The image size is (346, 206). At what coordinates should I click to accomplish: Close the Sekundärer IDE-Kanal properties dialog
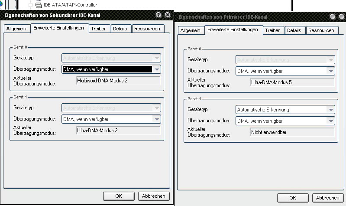click(167, 15)
